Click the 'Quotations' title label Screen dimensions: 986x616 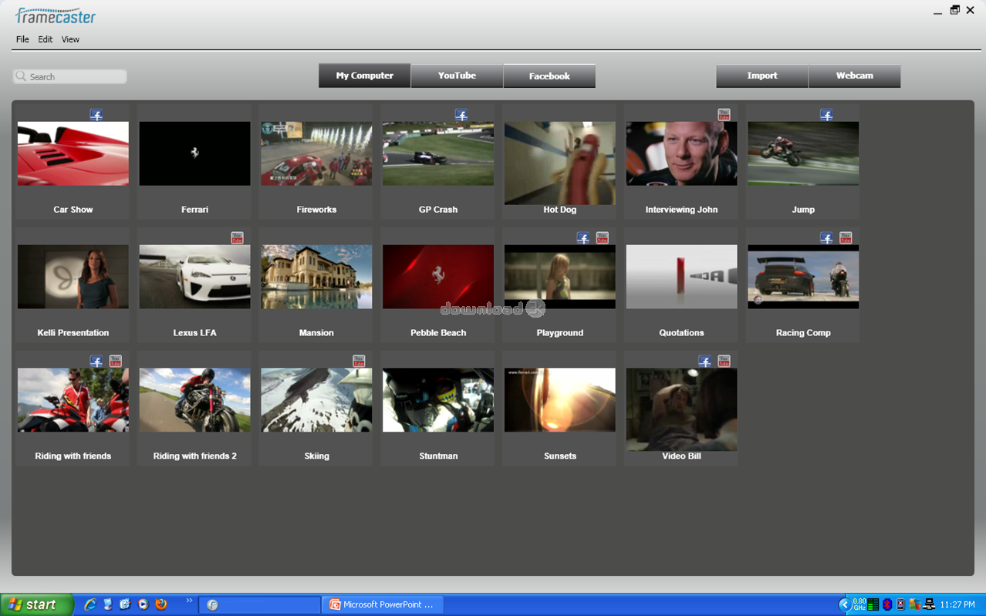[x=681, y=333]
